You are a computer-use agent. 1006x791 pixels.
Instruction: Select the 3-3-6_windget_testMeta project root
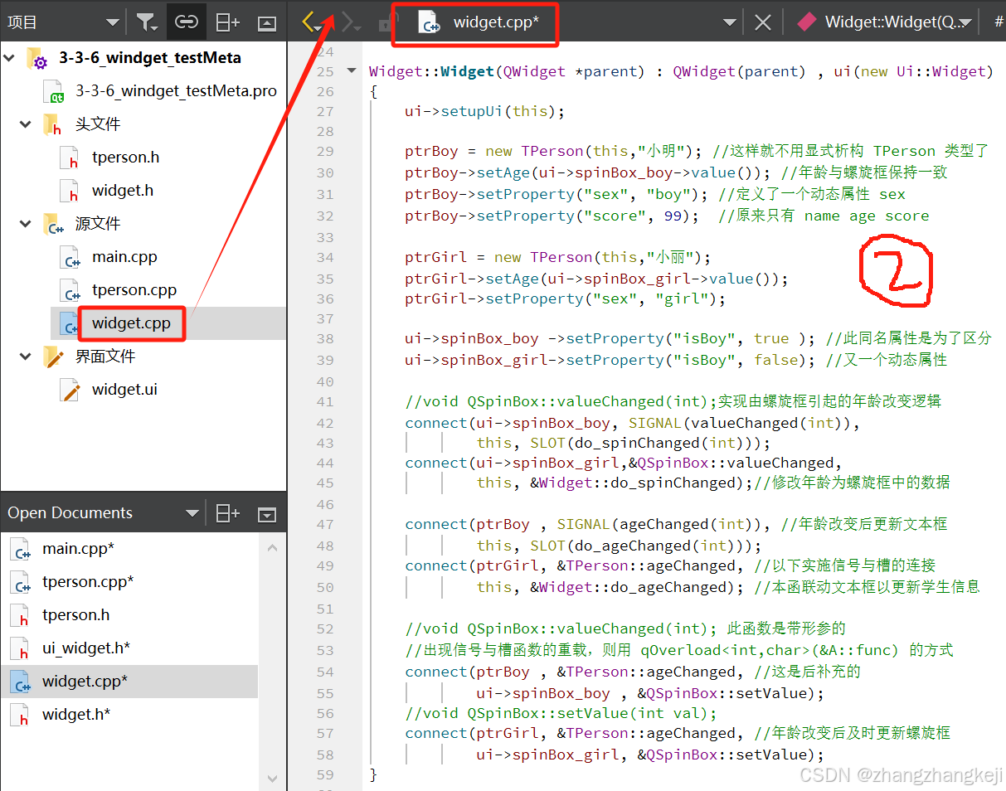tap(150, 58)
